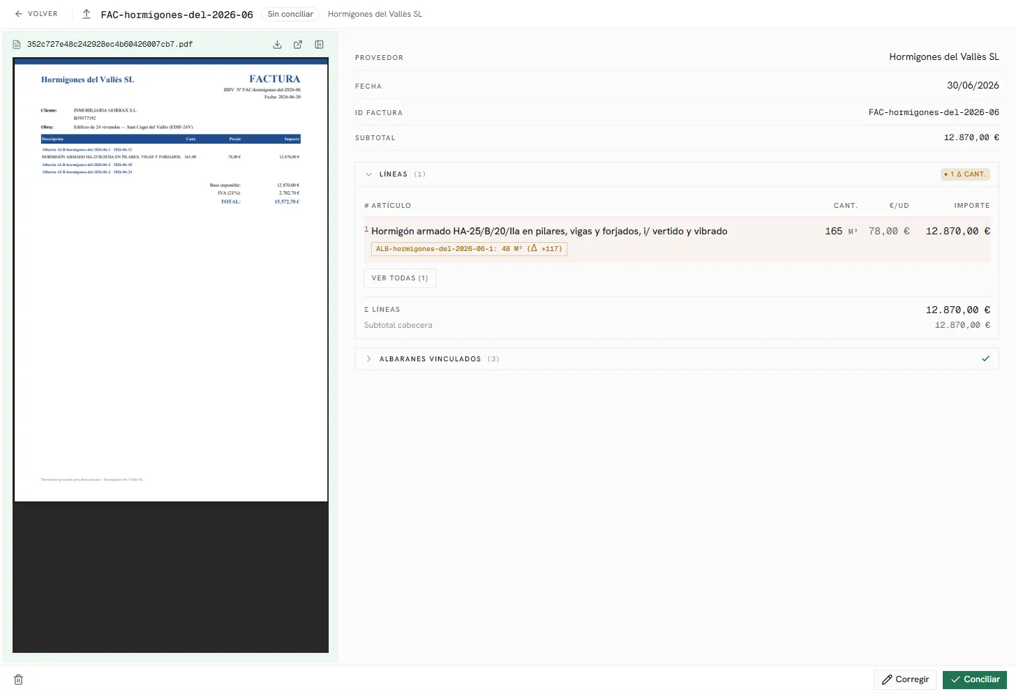Click the 1 Δ CANT. warning badge
This screenshot has height=694, width=1016.
(x=965, y=174)
